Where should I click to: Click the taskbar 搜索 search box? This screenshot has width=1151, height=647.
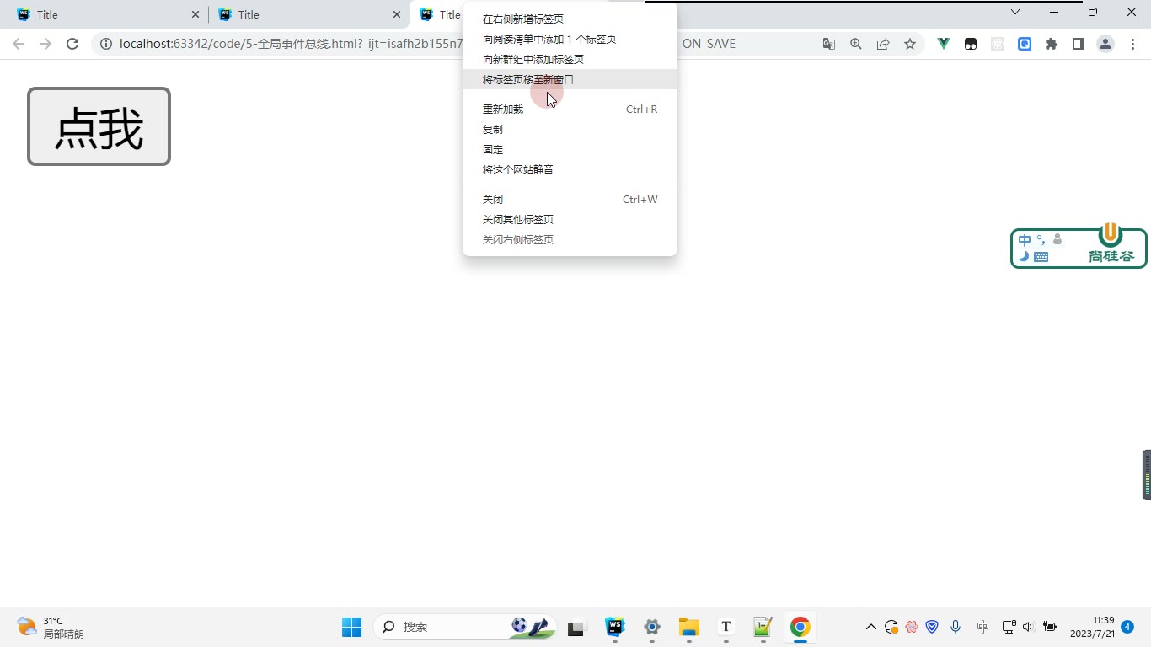(x=465, y=627)
